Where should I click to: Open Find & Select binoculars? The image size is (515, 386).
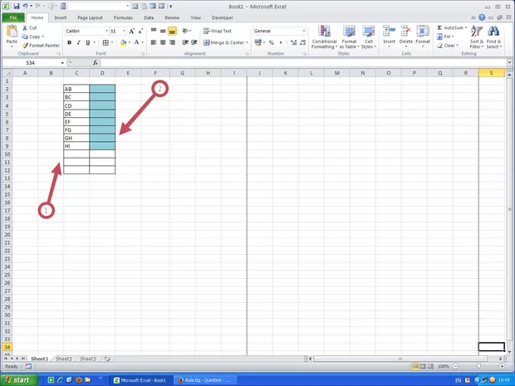click(x=493, y=37)
